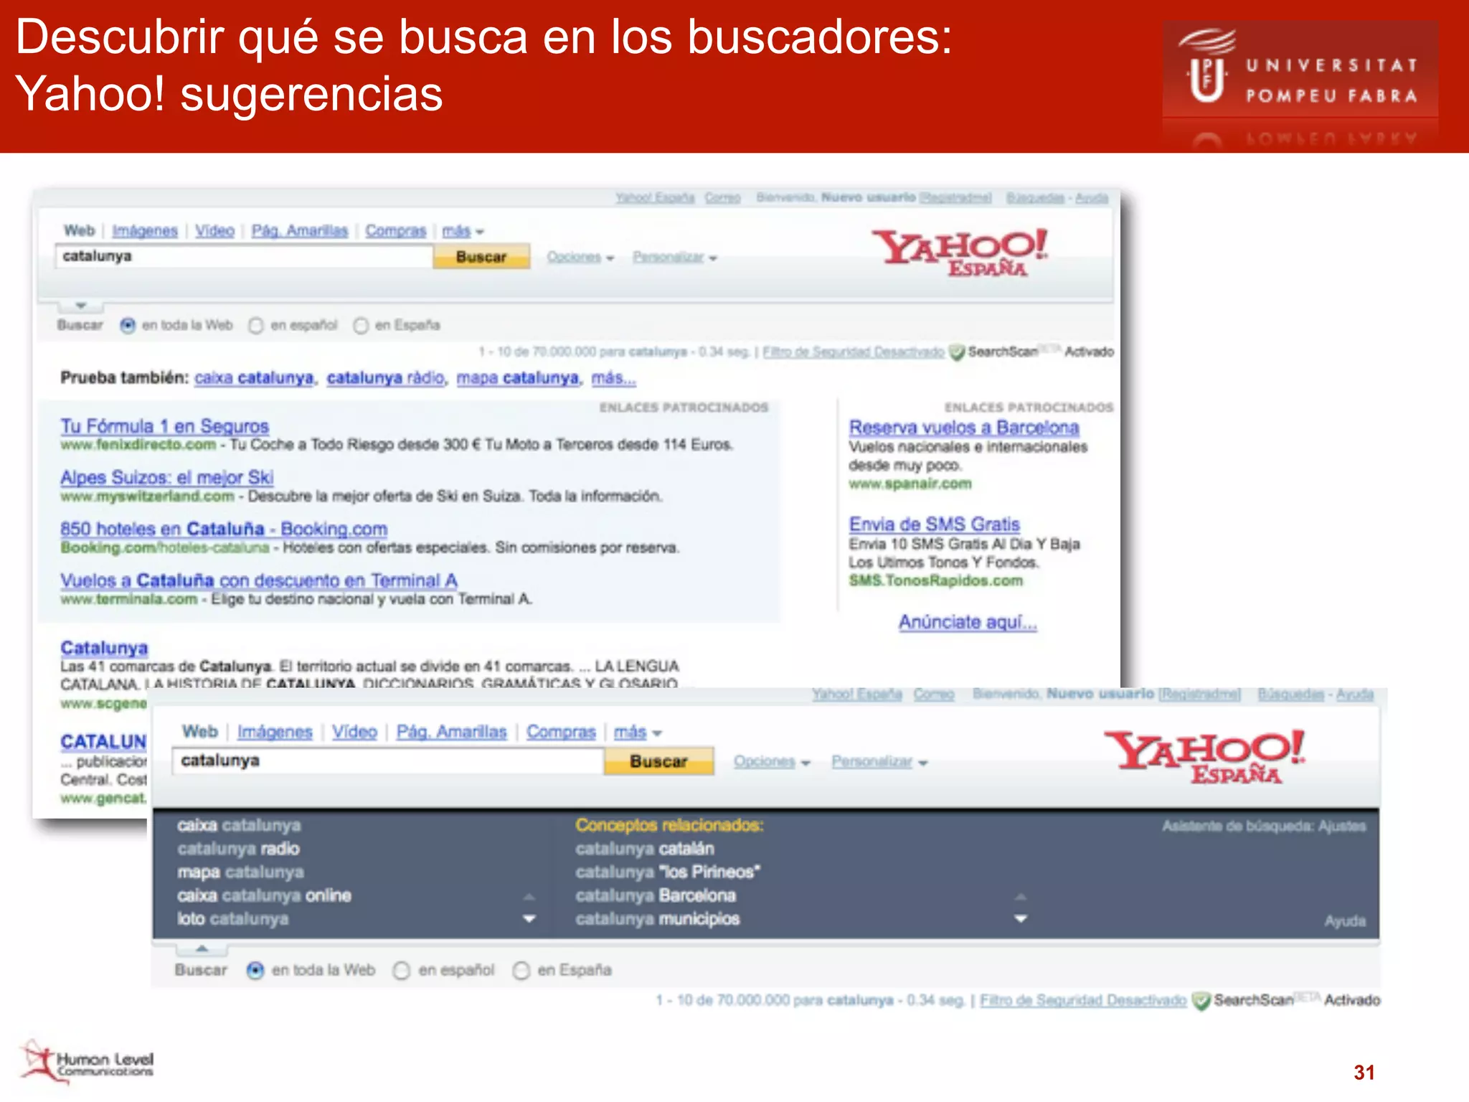This screenshot has width=1469, height=1102.
Task: Click the search field in upper window
Action: [244, 257]
